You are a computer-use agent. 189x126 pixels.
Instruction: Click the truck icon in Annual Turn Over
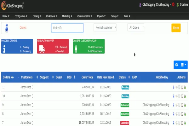tap(42, 49)
